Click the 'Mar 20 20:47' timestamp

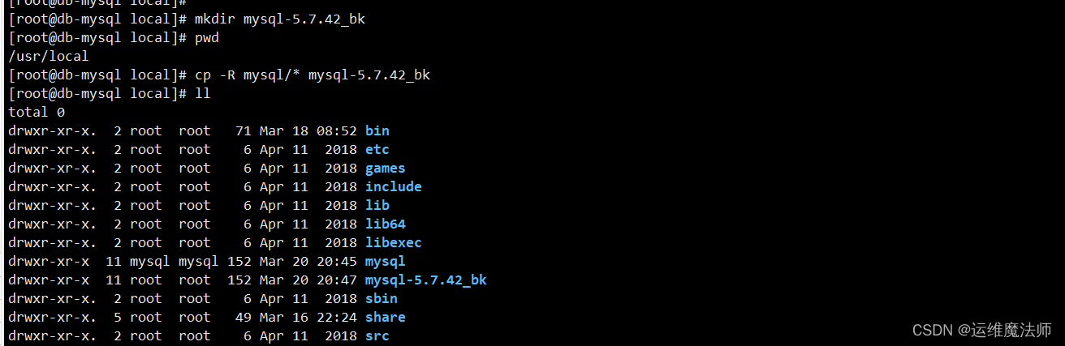[308, 280]
